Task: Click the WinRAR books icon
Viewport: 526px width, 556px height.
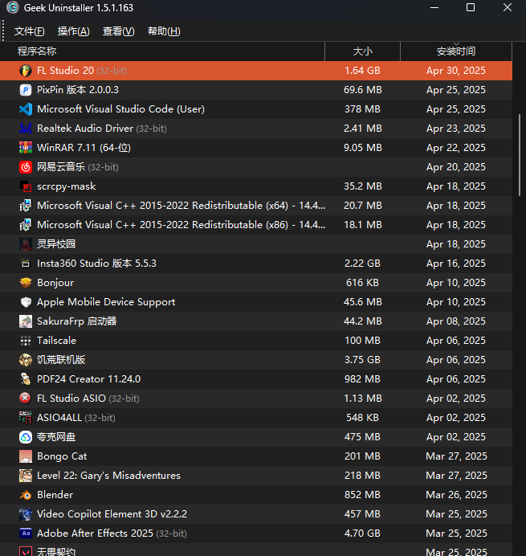Action: point(25,148)
